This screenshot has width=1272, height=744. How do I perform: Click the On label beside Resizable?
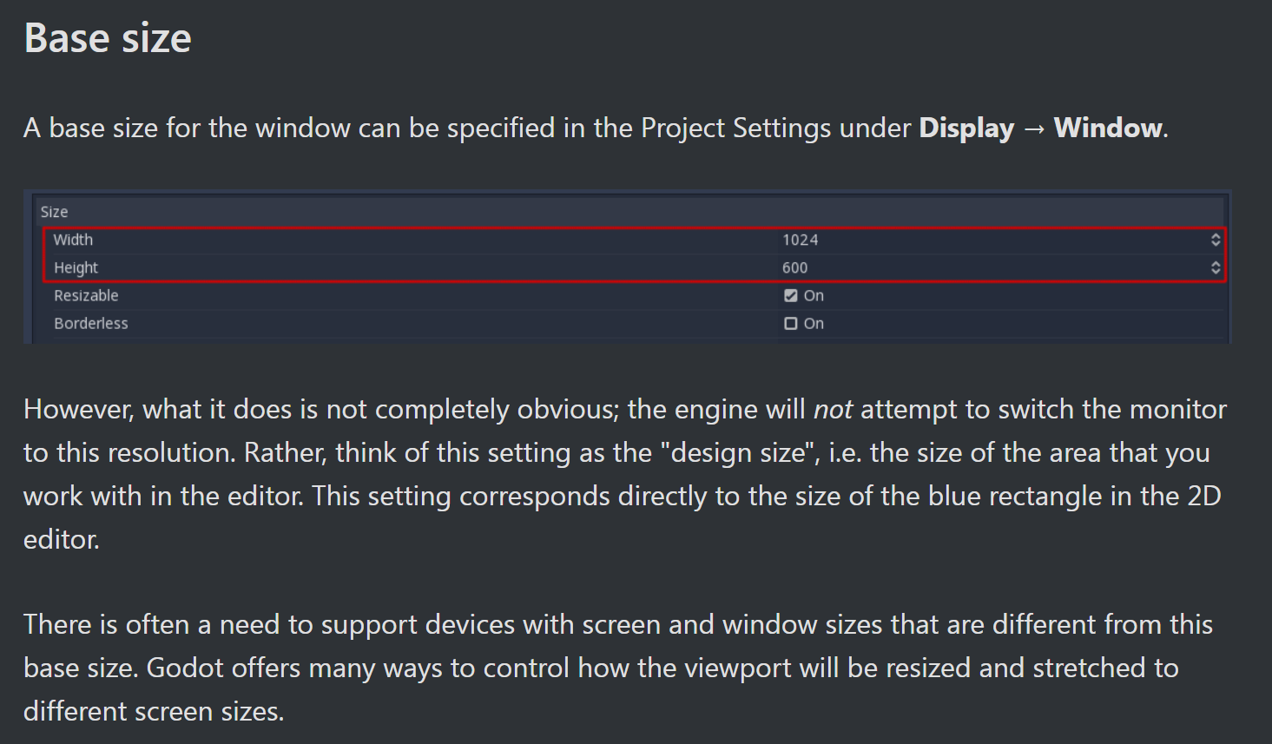click(814, 295)
